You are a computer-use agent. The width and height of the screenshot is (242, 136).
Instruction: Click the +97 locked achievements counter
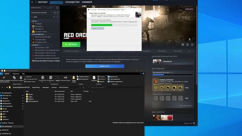[x=186, y=98]
